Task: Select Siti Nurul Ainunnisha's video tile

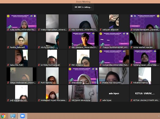Action: (83, 93)
